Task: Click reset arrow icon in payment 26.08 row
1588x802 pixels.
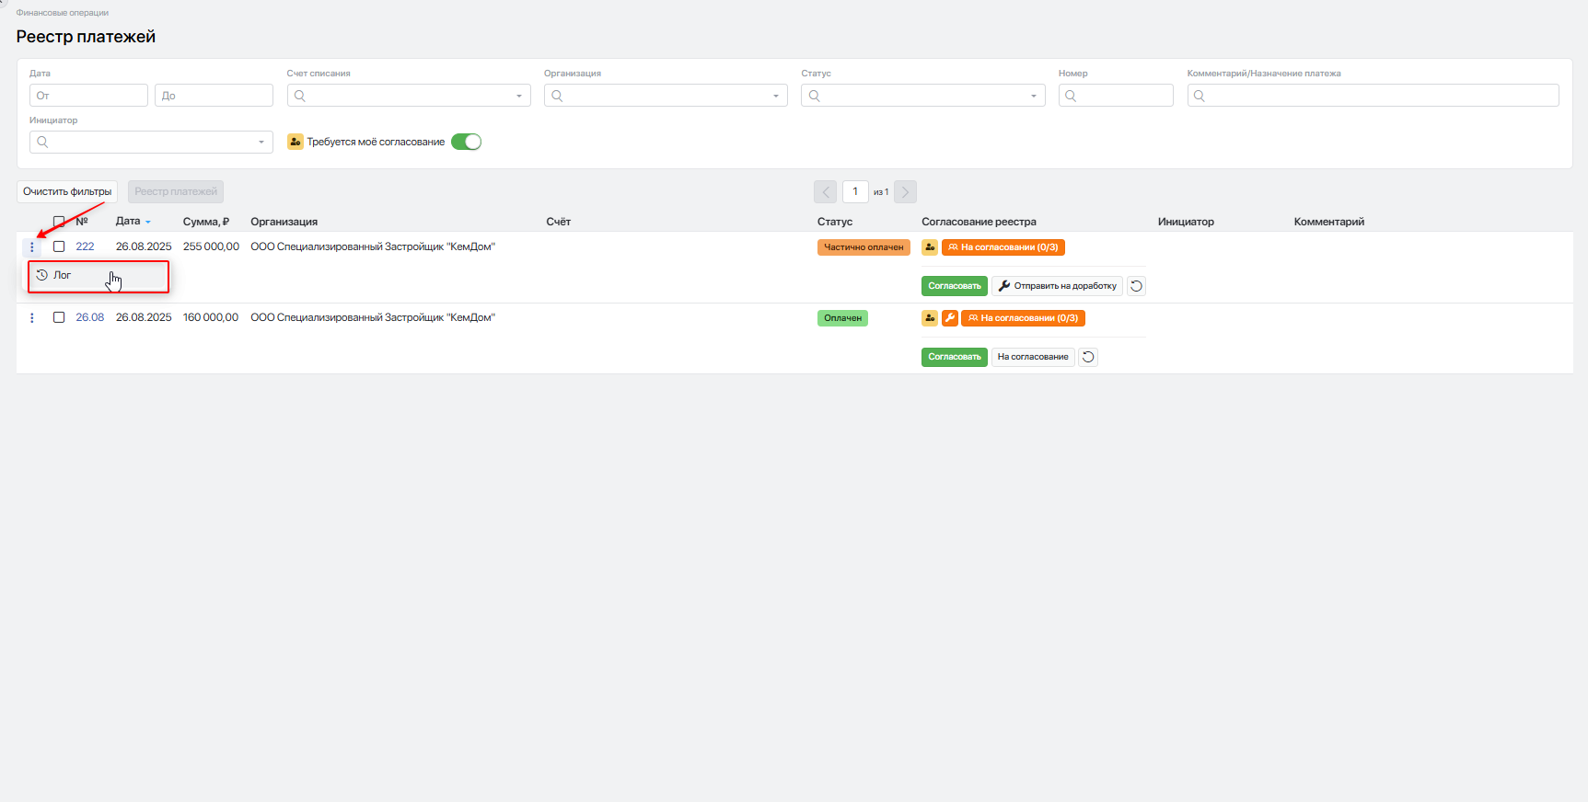Action: (x=1087, y=357)
